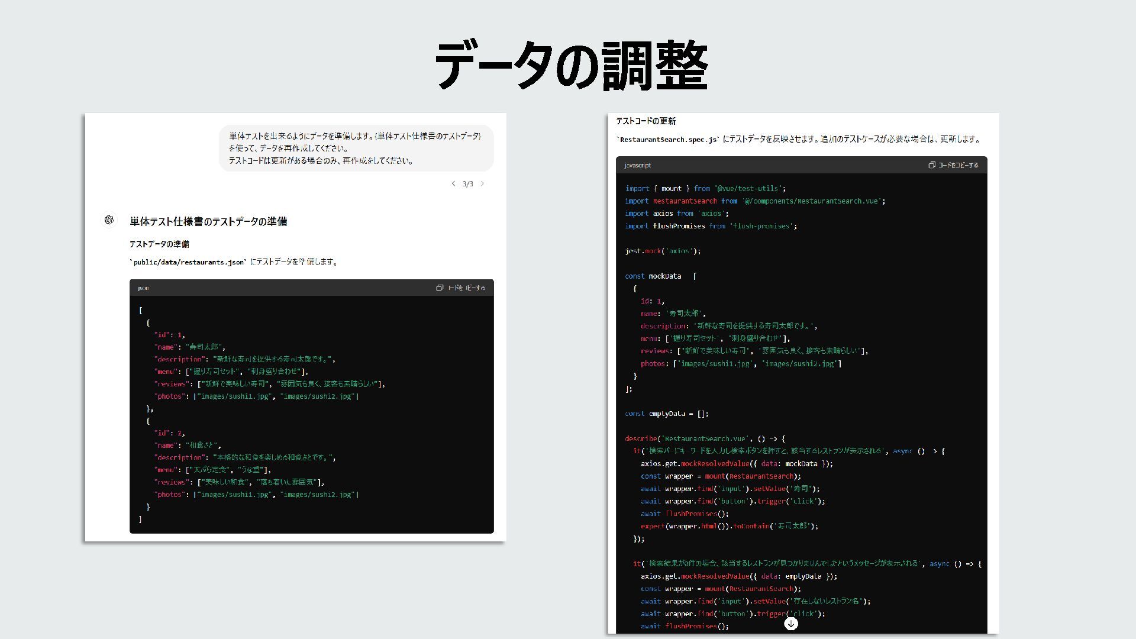Screen dimensions: 1136x639
Task: Click the ChatGPT logo avatar icon
Action: coord(109,220)
